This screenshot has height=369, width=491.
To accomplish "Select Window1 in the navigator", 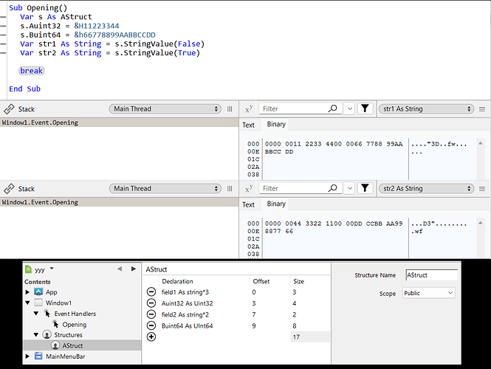I will point(58,303).
